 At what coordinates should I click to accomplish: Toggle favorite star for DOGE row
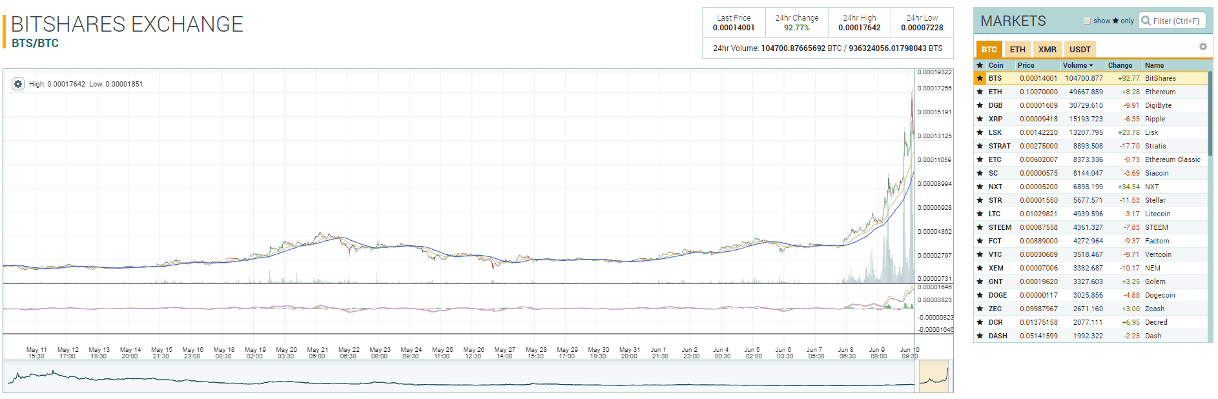click(x=980, y=295)
